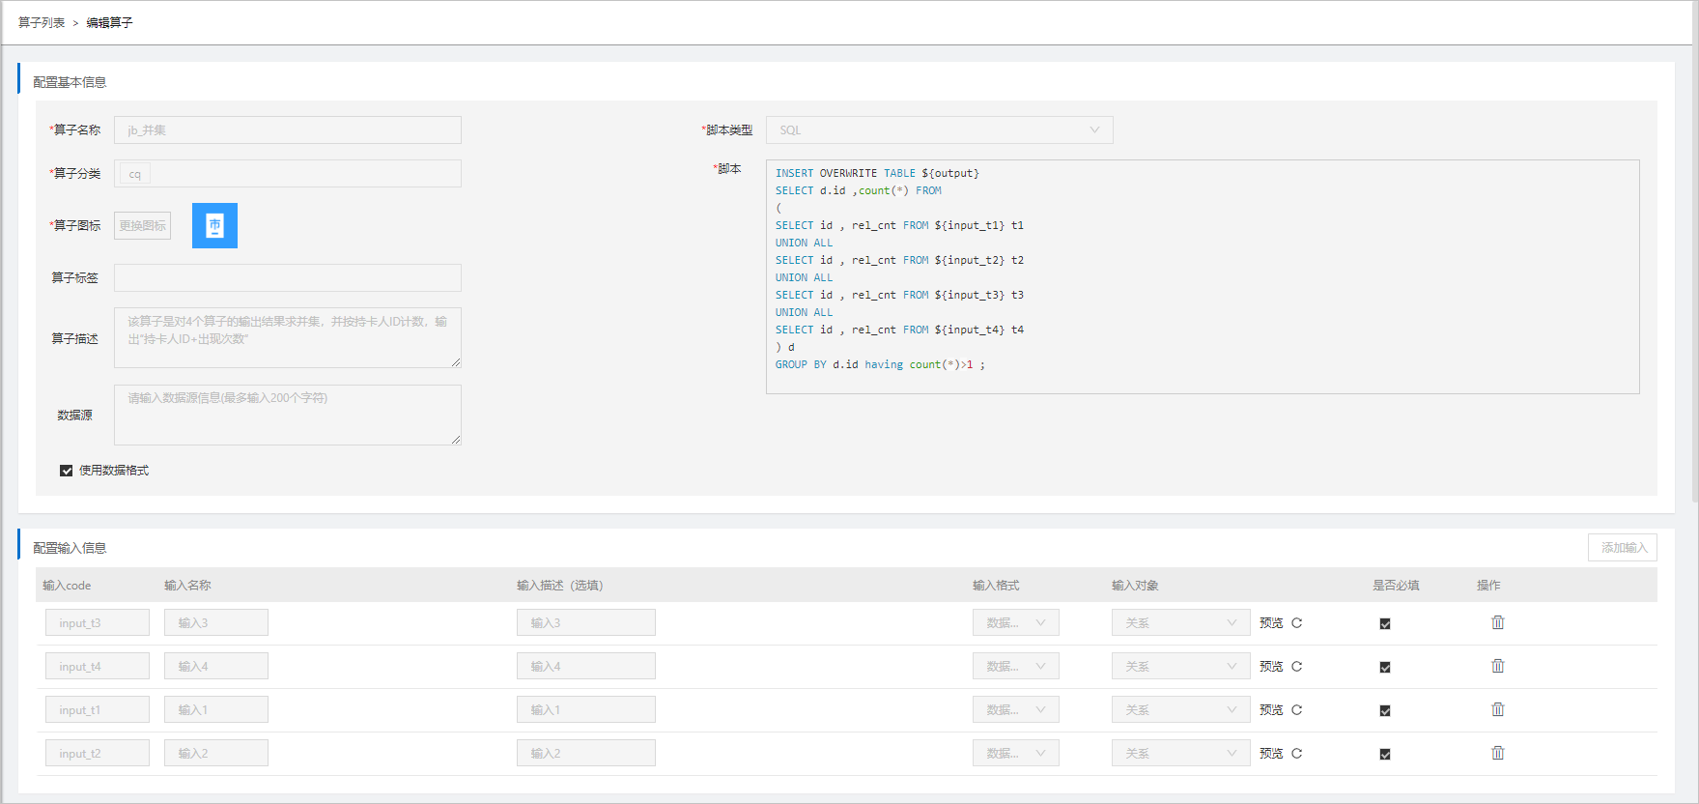Uncheck required for input_t3
This screenshot has width=1699, height=804.
pos(1385,624)
